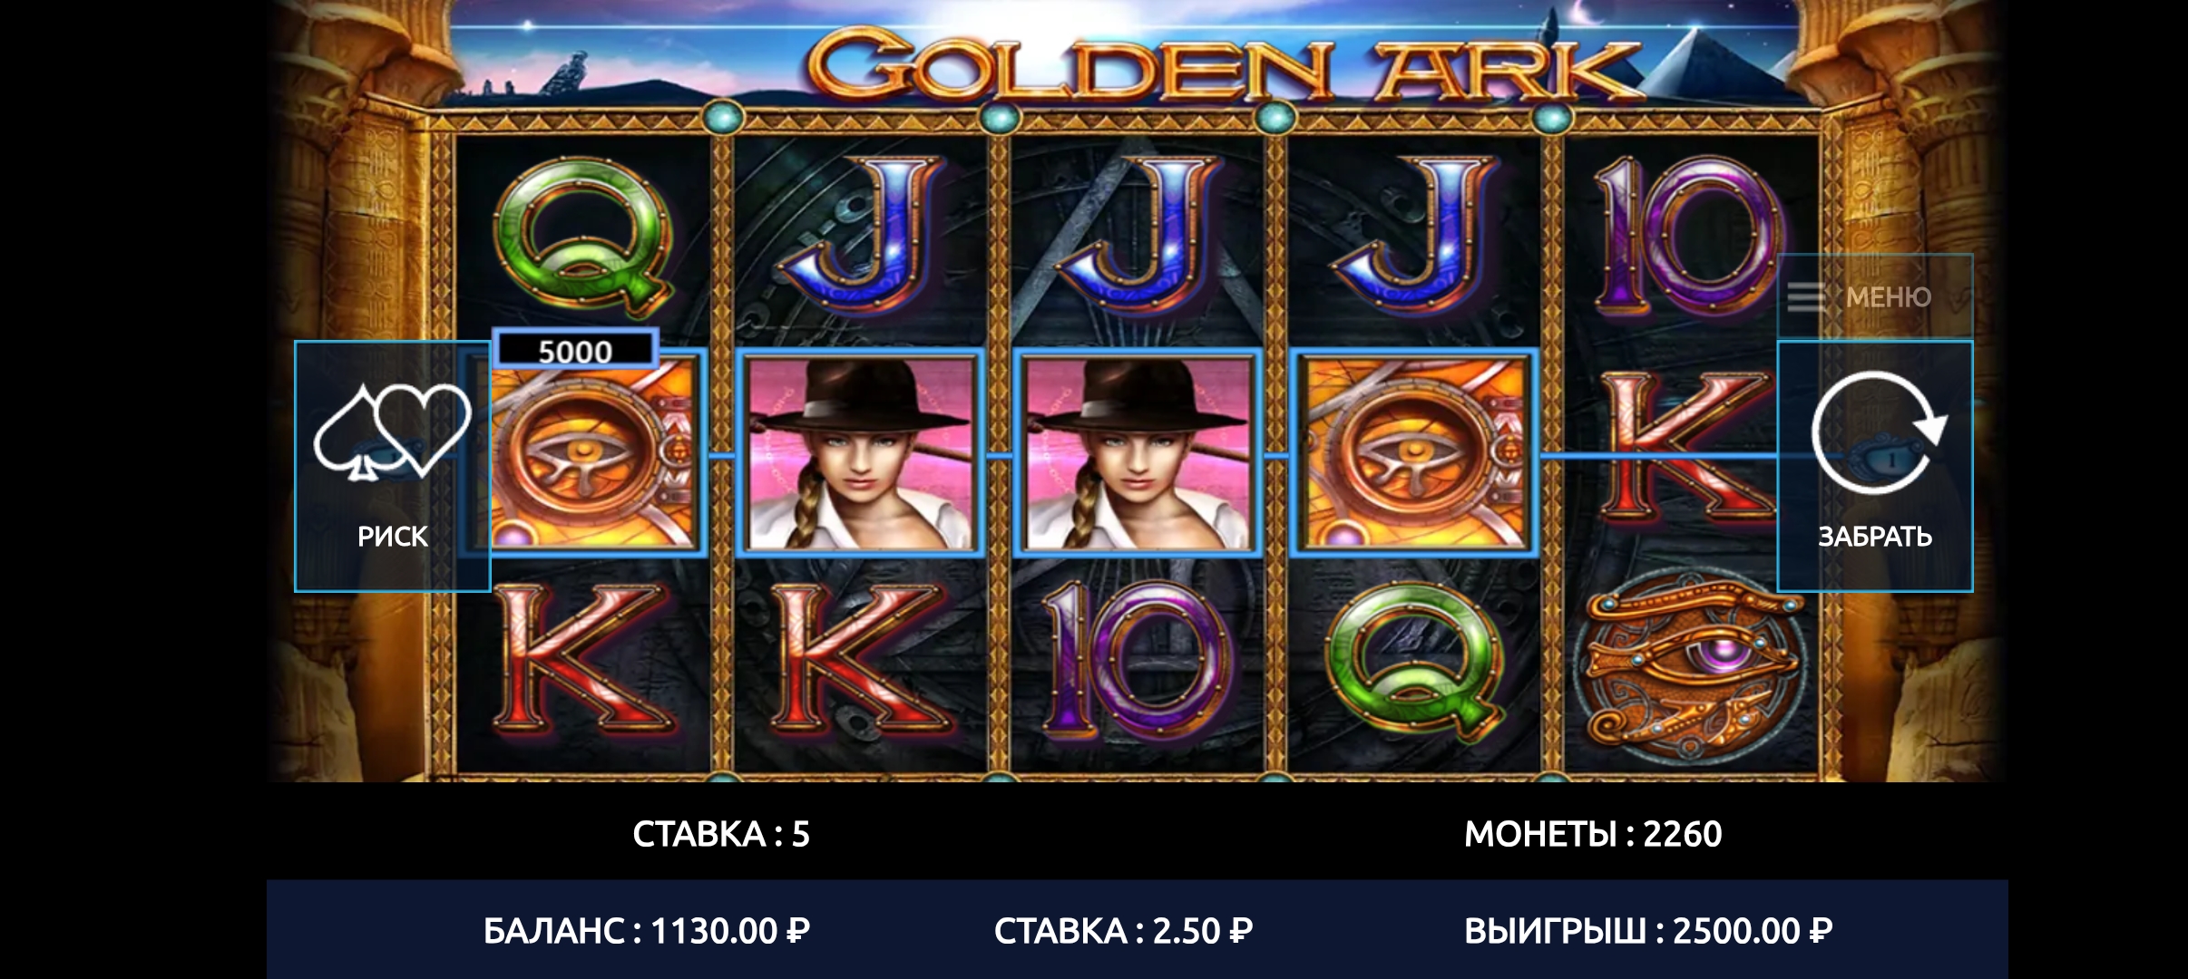2188x979 pixels.
Task: Click the explorer woman on third reel
Action: pyautogui.click(x=1137, y=451)
